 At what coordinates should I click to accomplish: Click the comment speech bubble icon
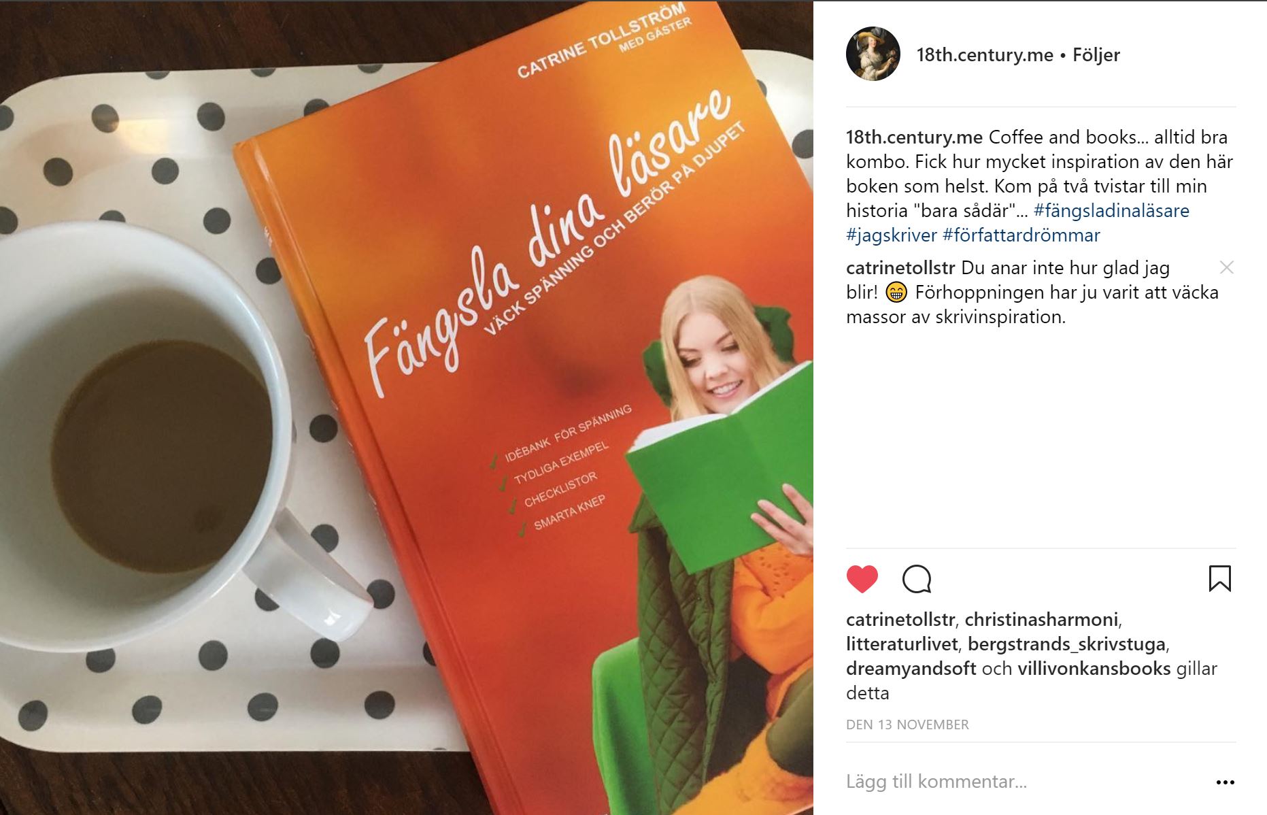point(917,579)
